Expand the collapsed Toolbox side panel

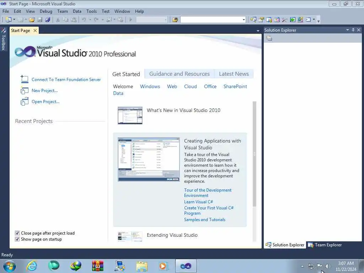(x=4, y=39)
